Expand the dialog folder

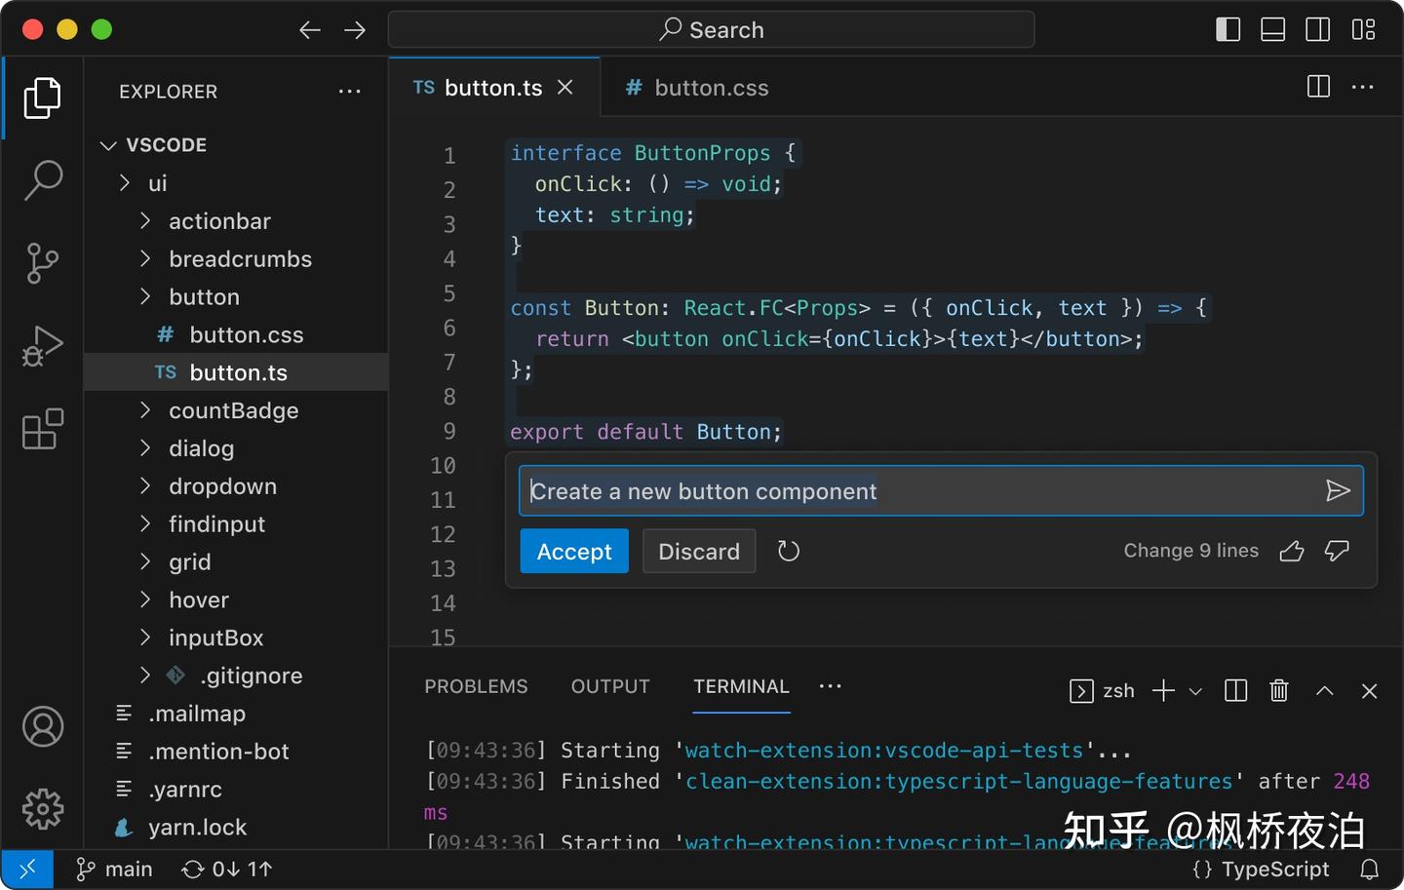(x=236, y=448)
